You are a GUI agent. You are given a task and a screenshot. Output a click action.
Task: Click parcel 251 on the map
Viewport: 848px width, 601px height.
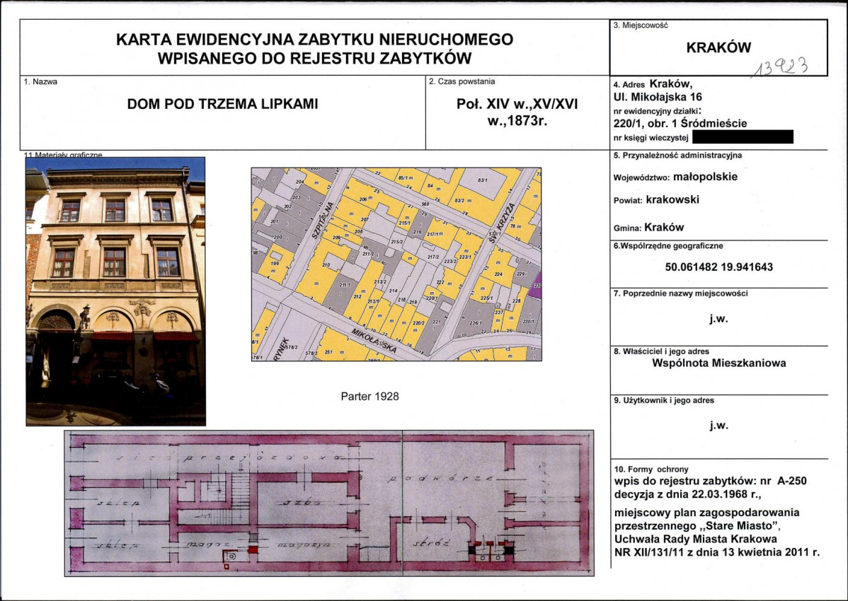click(x=328, y=352)
